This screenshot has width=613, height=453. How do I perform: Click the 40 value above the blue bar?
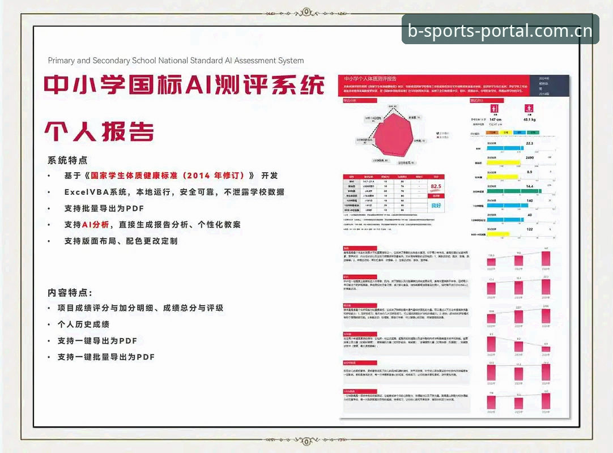(x=529, y=215)
